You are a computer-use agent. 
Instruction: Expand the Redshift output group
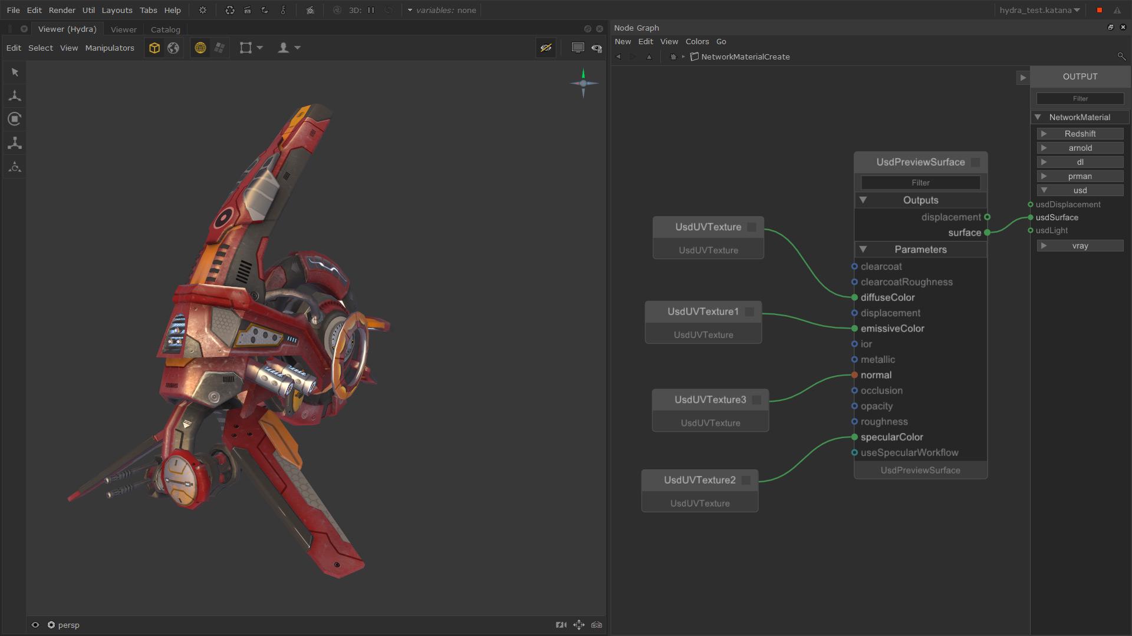[1044, 134]
